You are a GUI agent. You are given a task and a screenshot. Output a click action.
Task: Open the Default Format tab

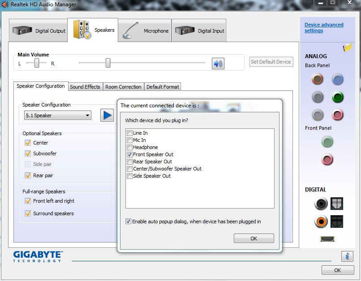click(x=163, y=87)
